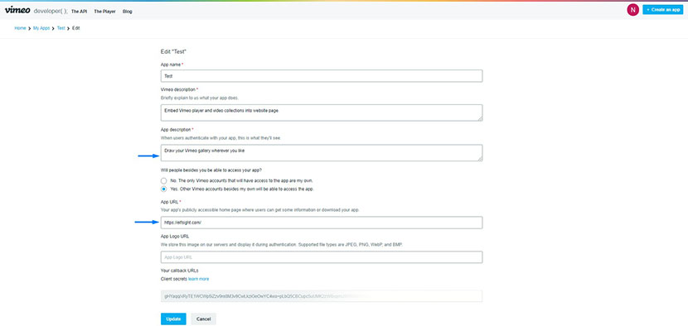Select Yes, other Vimeo accounts option

coord(163,189)
